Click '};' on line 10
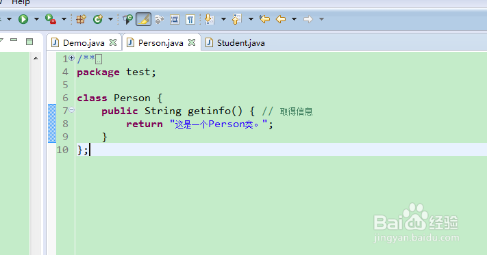Screen dimensions: 487x255 [x=83, y=150]
